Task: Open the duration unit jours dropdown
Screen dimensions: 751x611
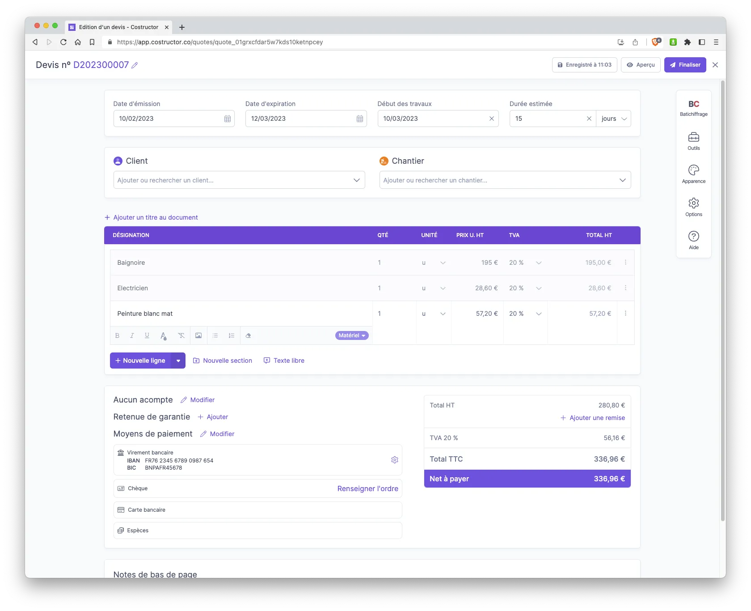Action: [x=614, y=119]
